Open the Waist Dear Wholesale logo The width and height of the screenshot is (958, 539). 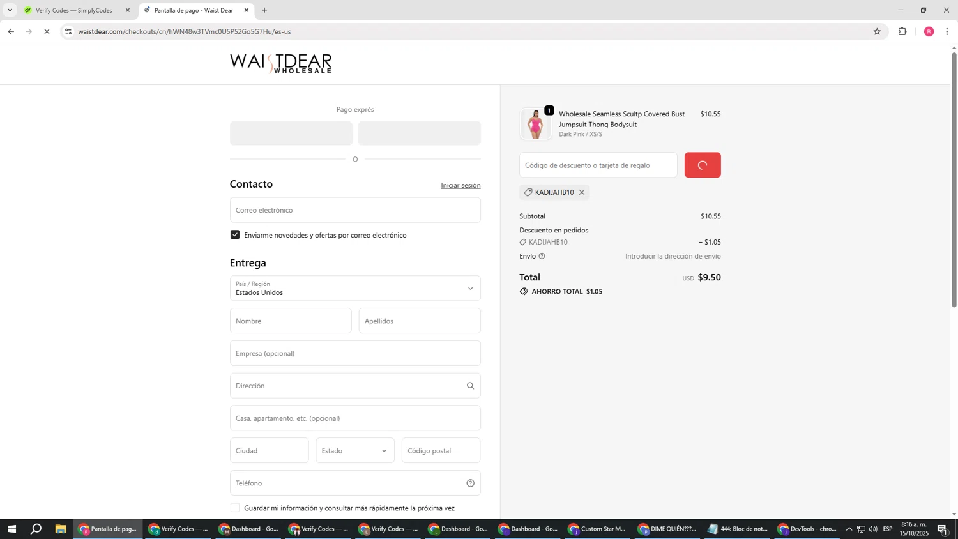(280, 63)
